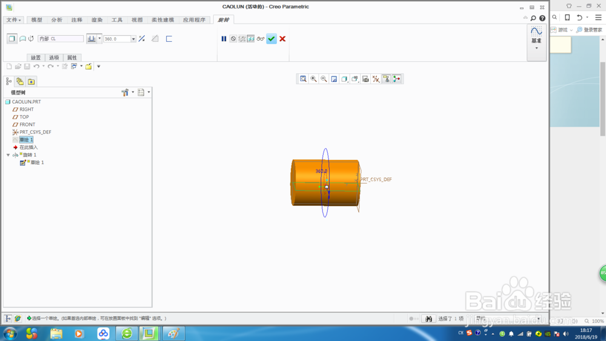Screen dimensions: 606x341
Task: Click the variable angle depth option button
Action: (x=92, y=39)
